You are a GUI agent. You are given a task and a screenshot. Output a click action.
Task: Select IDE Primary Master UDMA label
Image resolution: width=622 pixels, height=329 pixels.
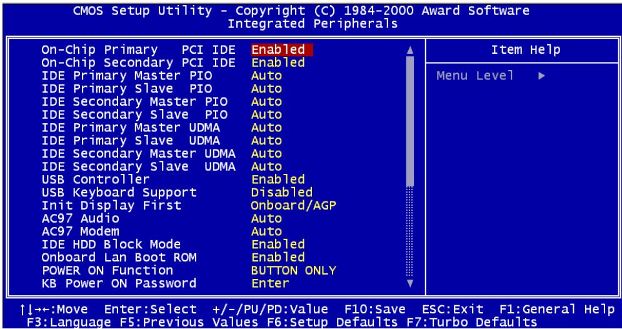(131, 128)
